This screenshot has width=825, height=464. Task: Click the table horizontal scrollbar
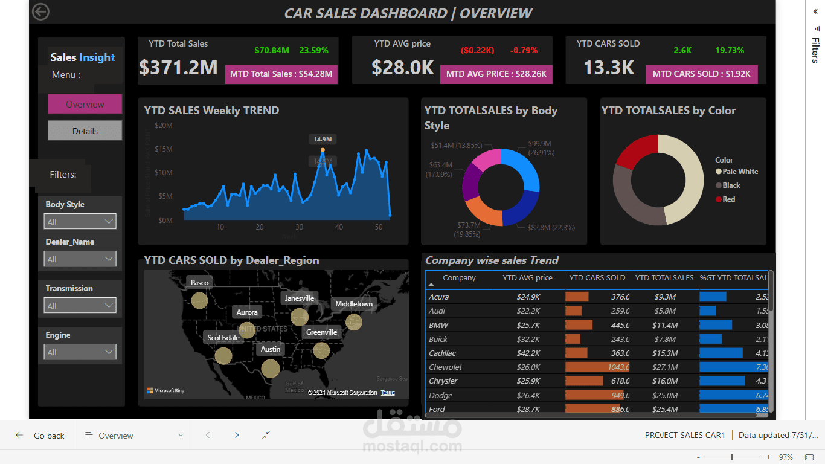(x=591, y=414)
